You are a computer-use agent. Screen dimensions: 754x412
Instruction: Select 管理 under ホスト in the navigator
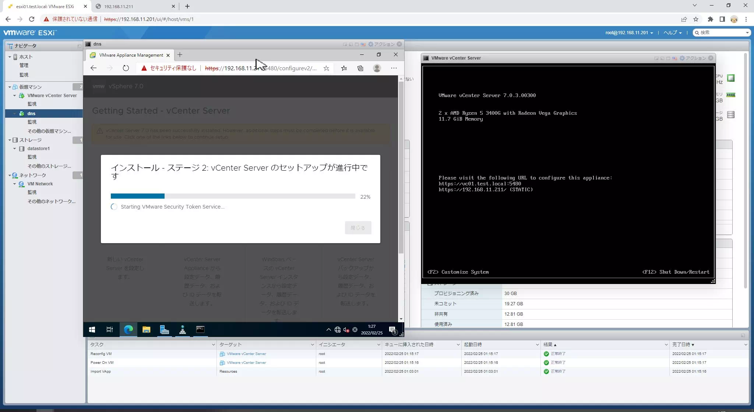click(x=24, y=65)
